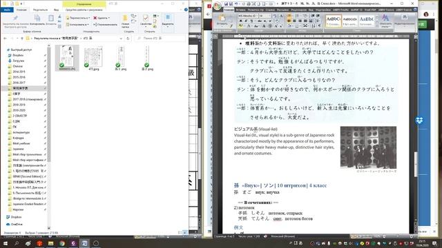Click the Paste icon in Word
The width and height of the screenshot is (442, 248).
(x=222, y=19)
